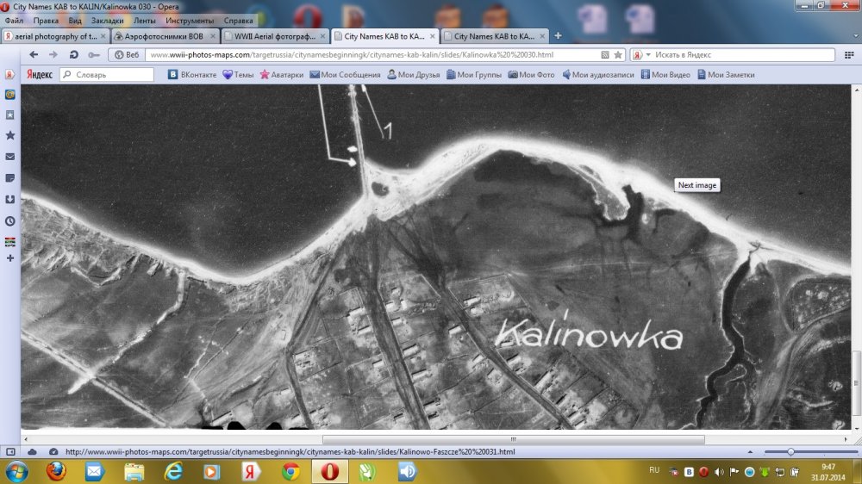Screen dimensions: 862x484
Task: Bookmark page using address bar star
Action: click(617, 54)
